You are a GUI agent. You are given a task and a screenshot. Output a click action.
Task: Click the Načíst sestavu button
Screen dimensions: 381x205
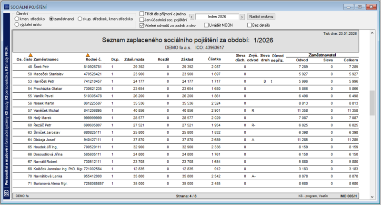tap(261, 17)
